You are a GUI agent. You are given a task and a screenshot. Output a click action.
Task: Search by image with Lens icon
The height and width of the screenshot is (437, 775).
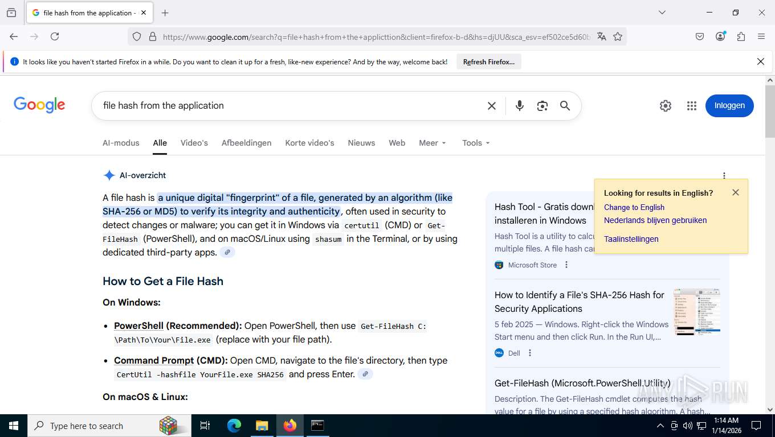[x=542, y=106]
